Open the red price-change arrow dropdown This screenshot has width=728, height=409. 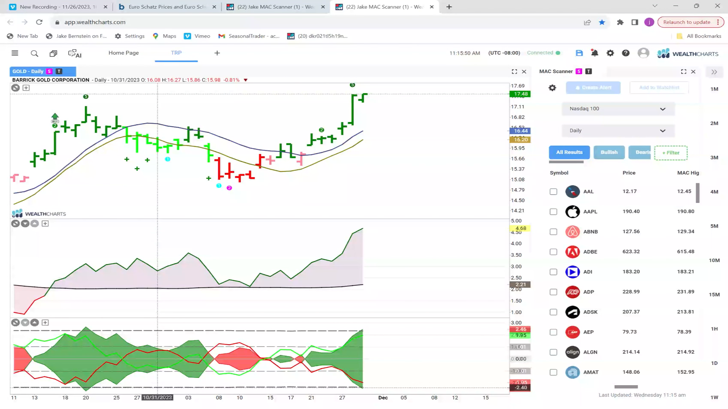point(246,80)
